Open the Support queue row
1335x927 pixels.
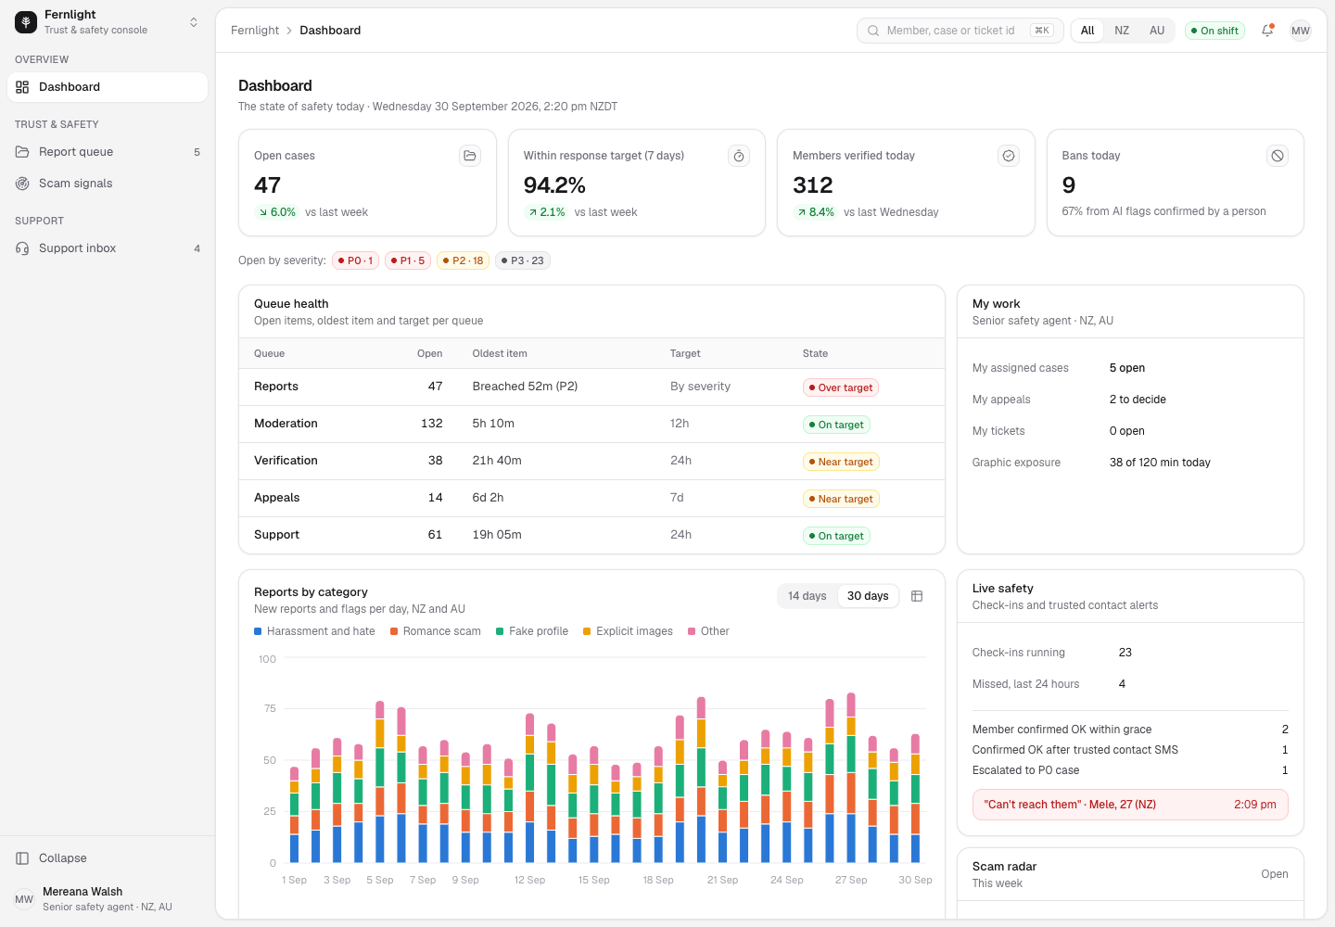591,535
